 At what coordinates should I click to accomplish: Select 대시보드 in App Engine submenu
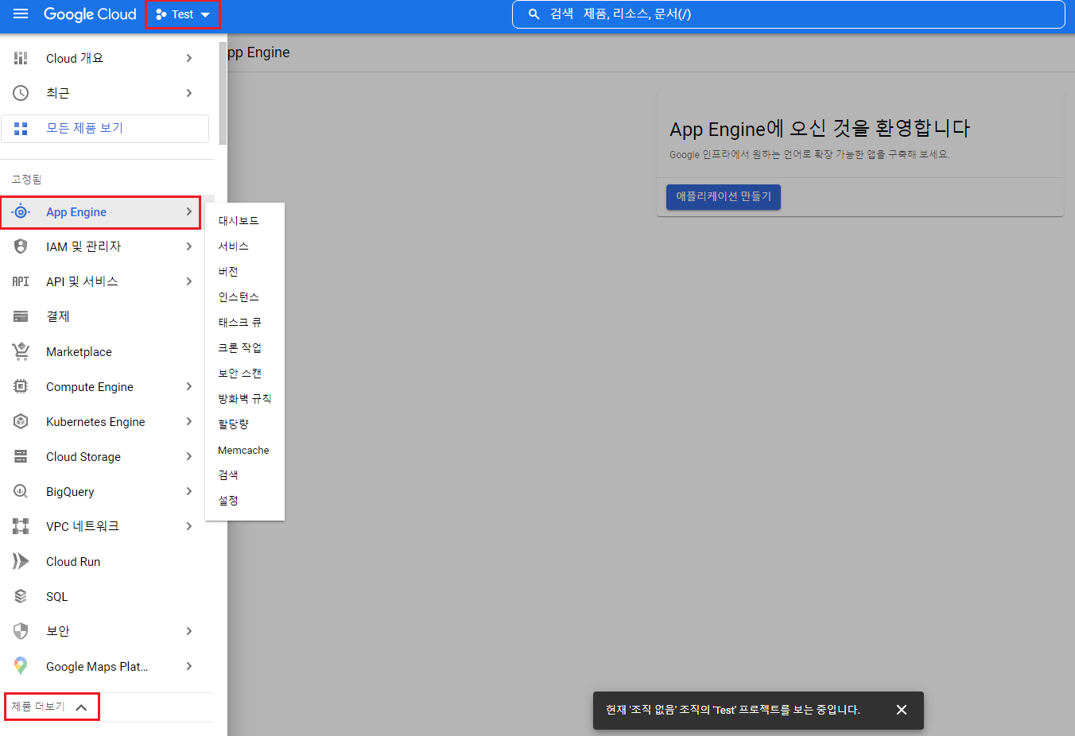pyautogui.click(x=239, y=221)
